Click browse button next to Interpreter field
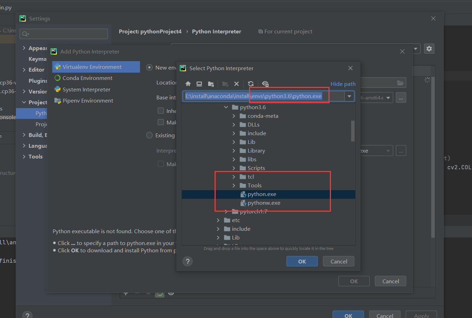 click(x=401, y=151)
